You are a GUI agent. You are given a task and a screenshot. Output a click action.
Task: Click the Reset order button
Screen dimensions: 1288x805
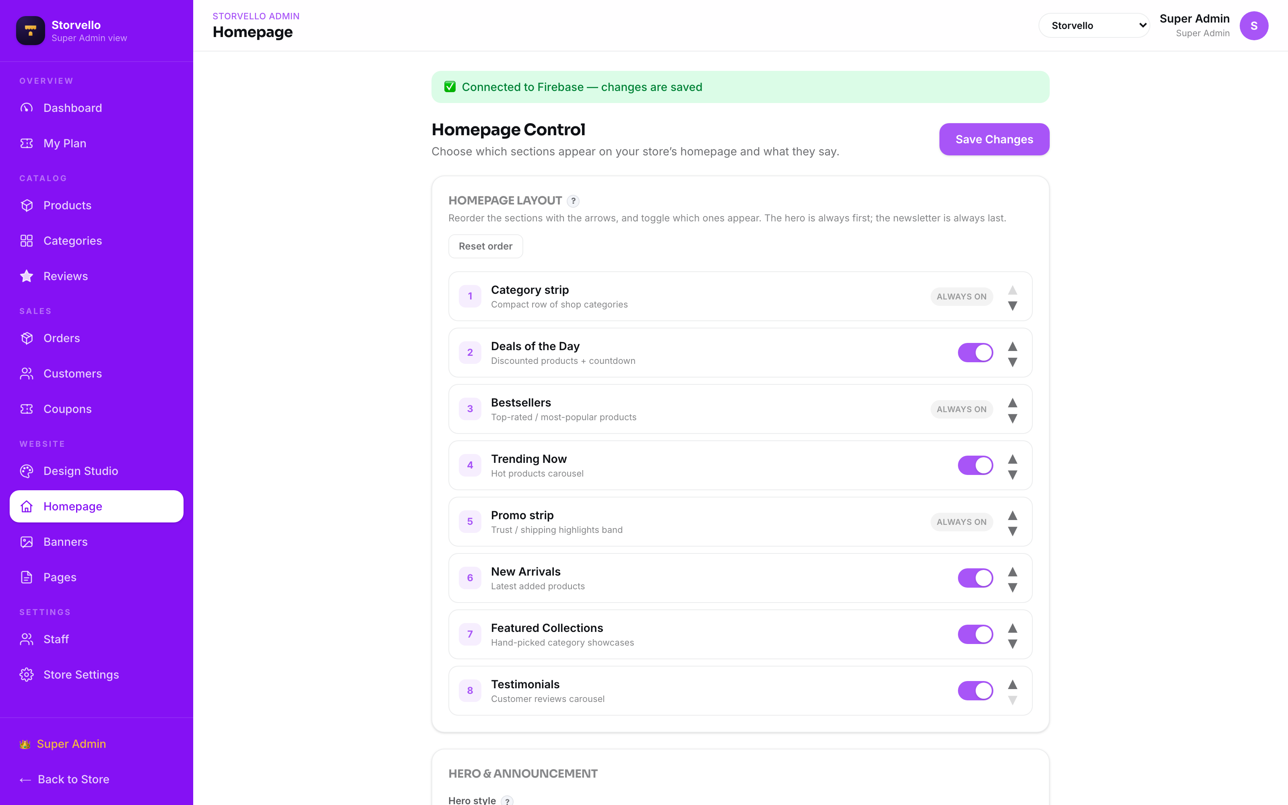[x=485, y=246]
